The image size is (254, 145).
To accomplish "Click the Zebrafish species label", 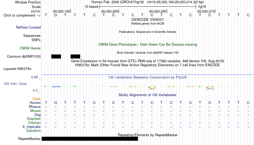I will click(33, 131).
